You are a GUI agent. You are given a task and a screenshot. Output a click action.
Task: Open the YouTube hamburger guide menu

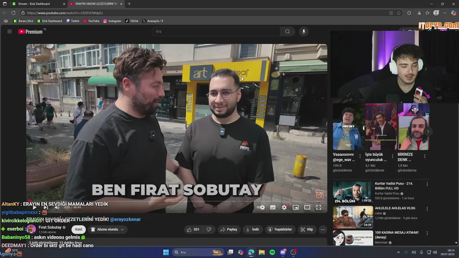tap(10, 32)
